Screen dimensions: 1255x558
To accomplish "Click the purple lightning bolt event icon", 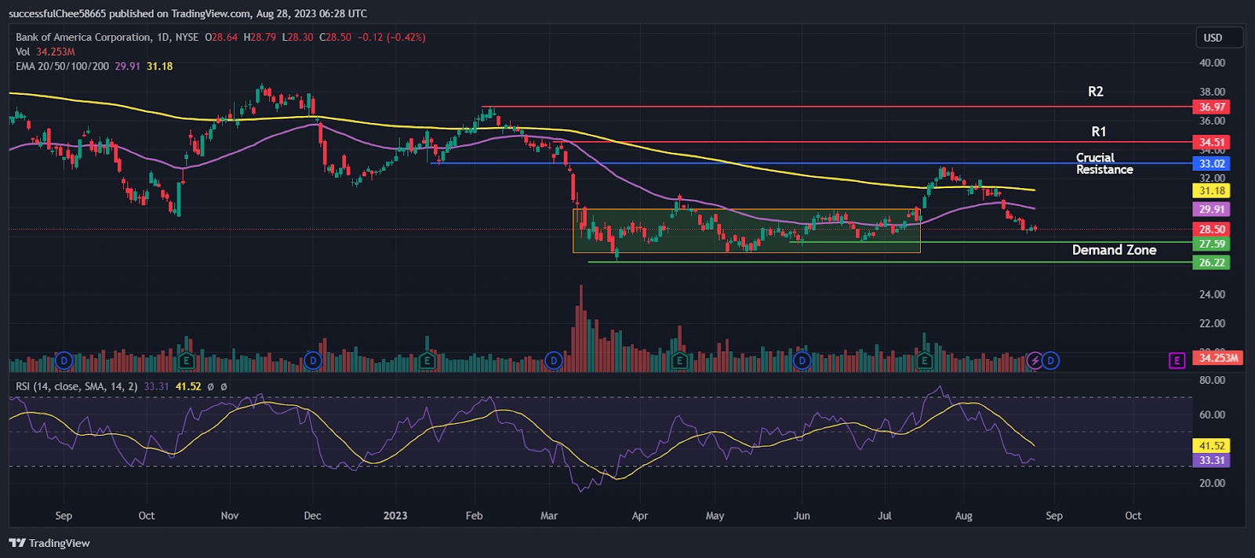I will (1035, 361).
